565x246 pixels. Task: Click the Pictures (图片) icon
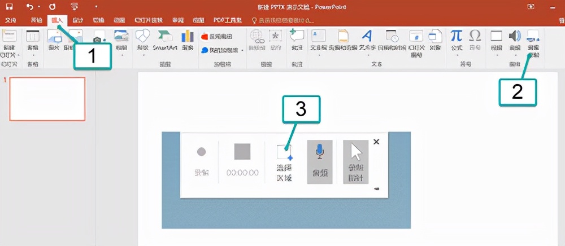tap(54, 36)
